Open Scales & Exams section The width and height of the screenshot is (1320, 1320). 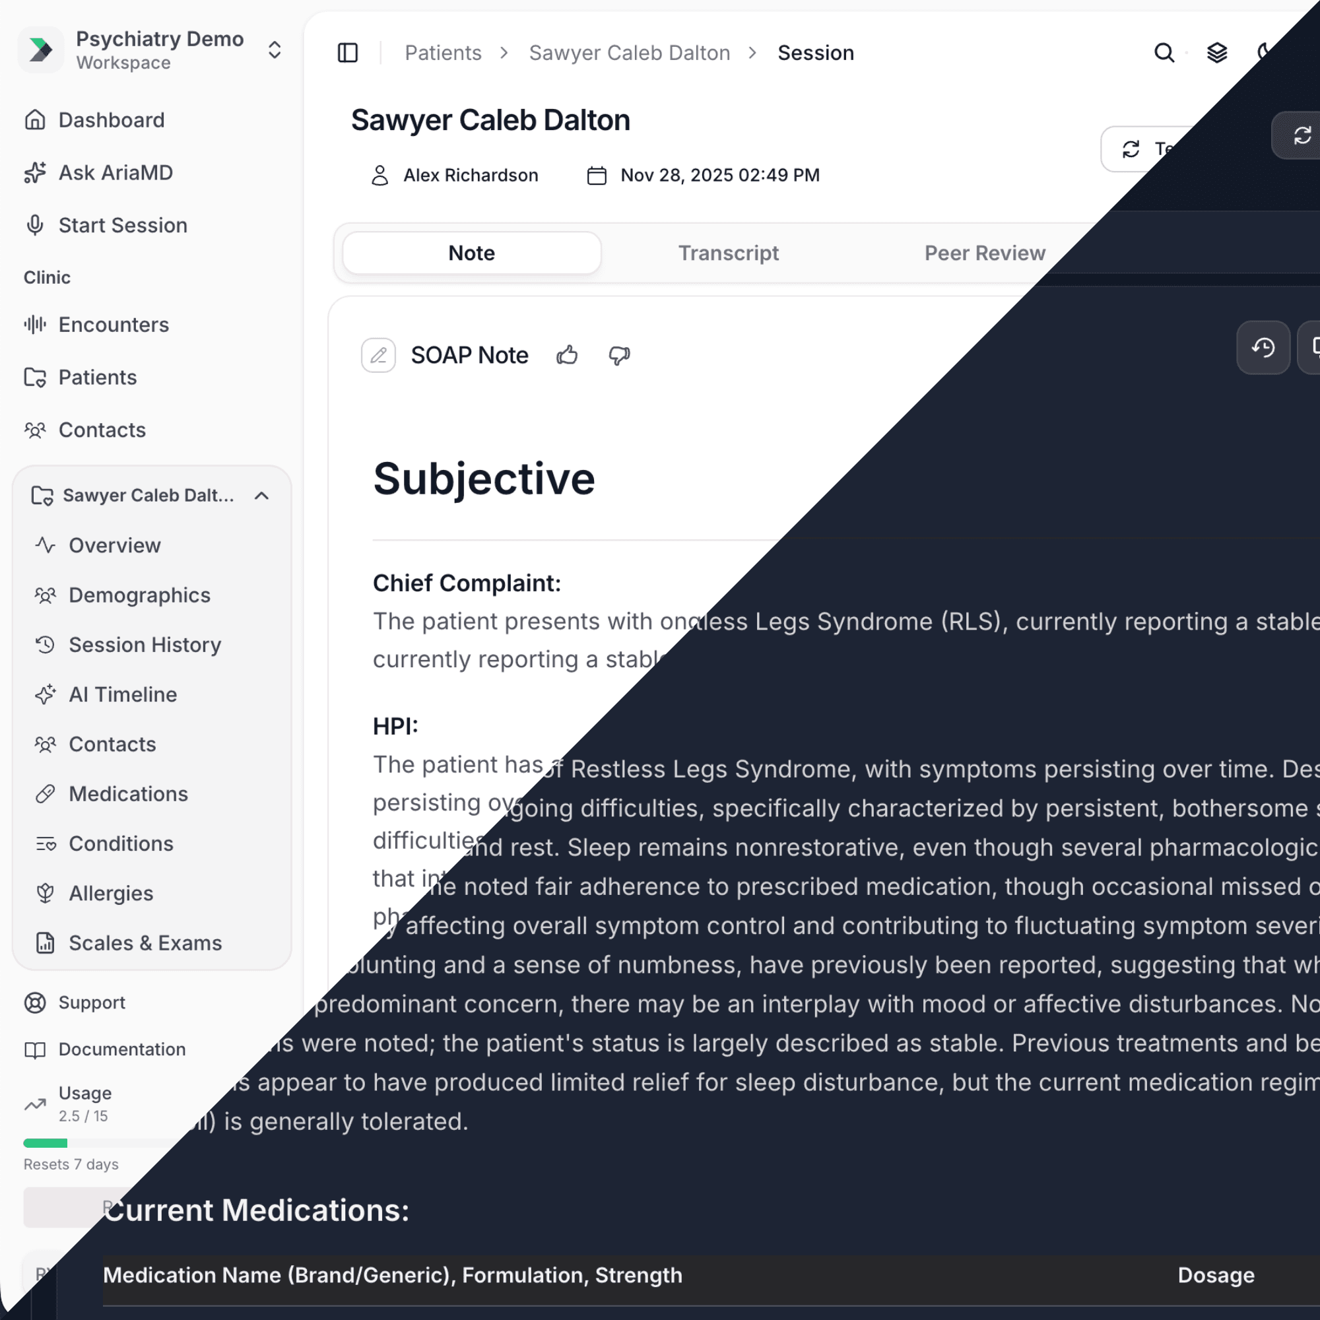click(x=145, y=943)
